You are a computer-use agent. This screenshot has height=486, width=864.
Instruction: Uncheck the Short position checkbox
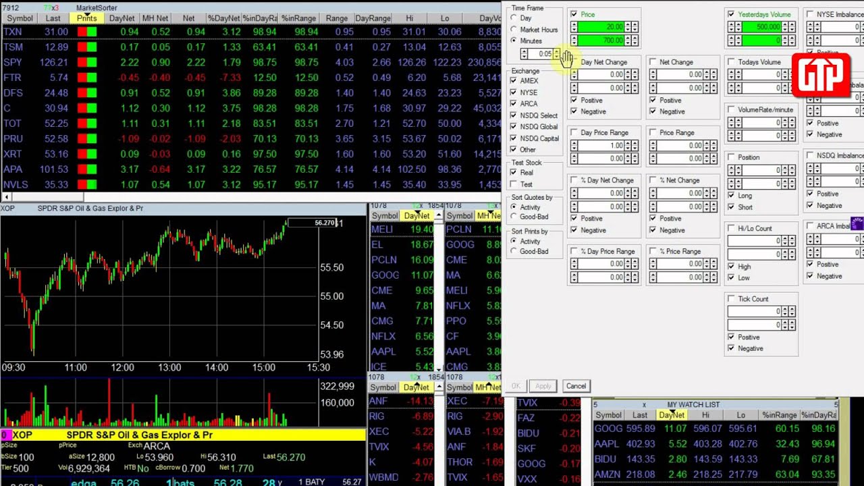click(x=731, y=207)
